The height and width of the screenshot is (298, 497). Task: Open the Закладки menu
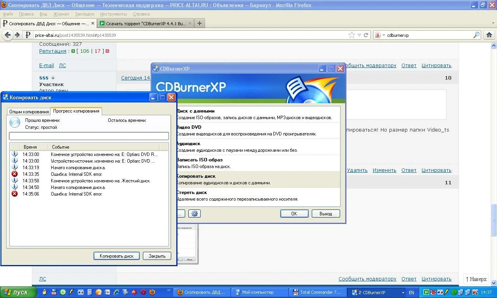point(84,14)
